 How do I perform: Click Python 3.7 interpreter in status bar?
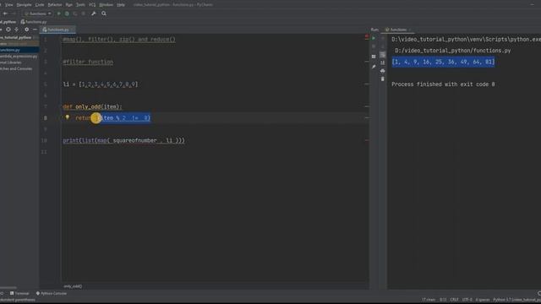[x=516, y=300]
